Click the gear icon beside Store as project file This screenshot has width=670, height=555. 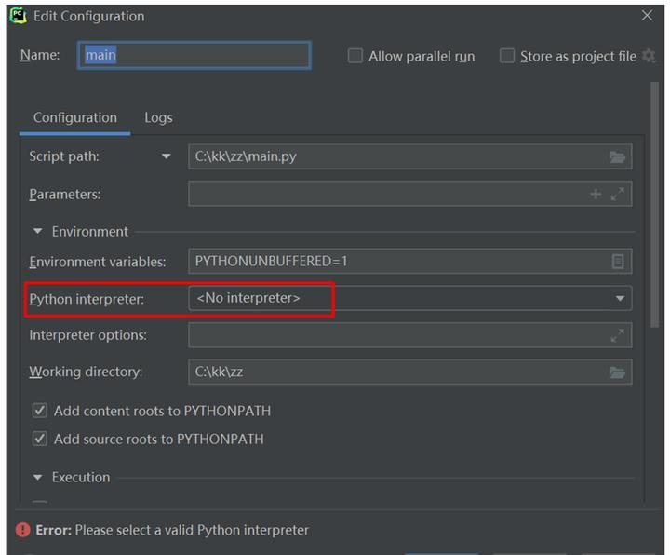click(649, 56)
